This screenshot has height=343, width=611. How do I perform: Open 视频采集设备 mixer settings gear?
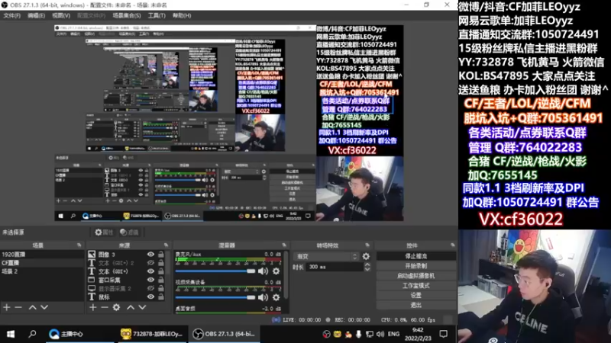point(276,297)
